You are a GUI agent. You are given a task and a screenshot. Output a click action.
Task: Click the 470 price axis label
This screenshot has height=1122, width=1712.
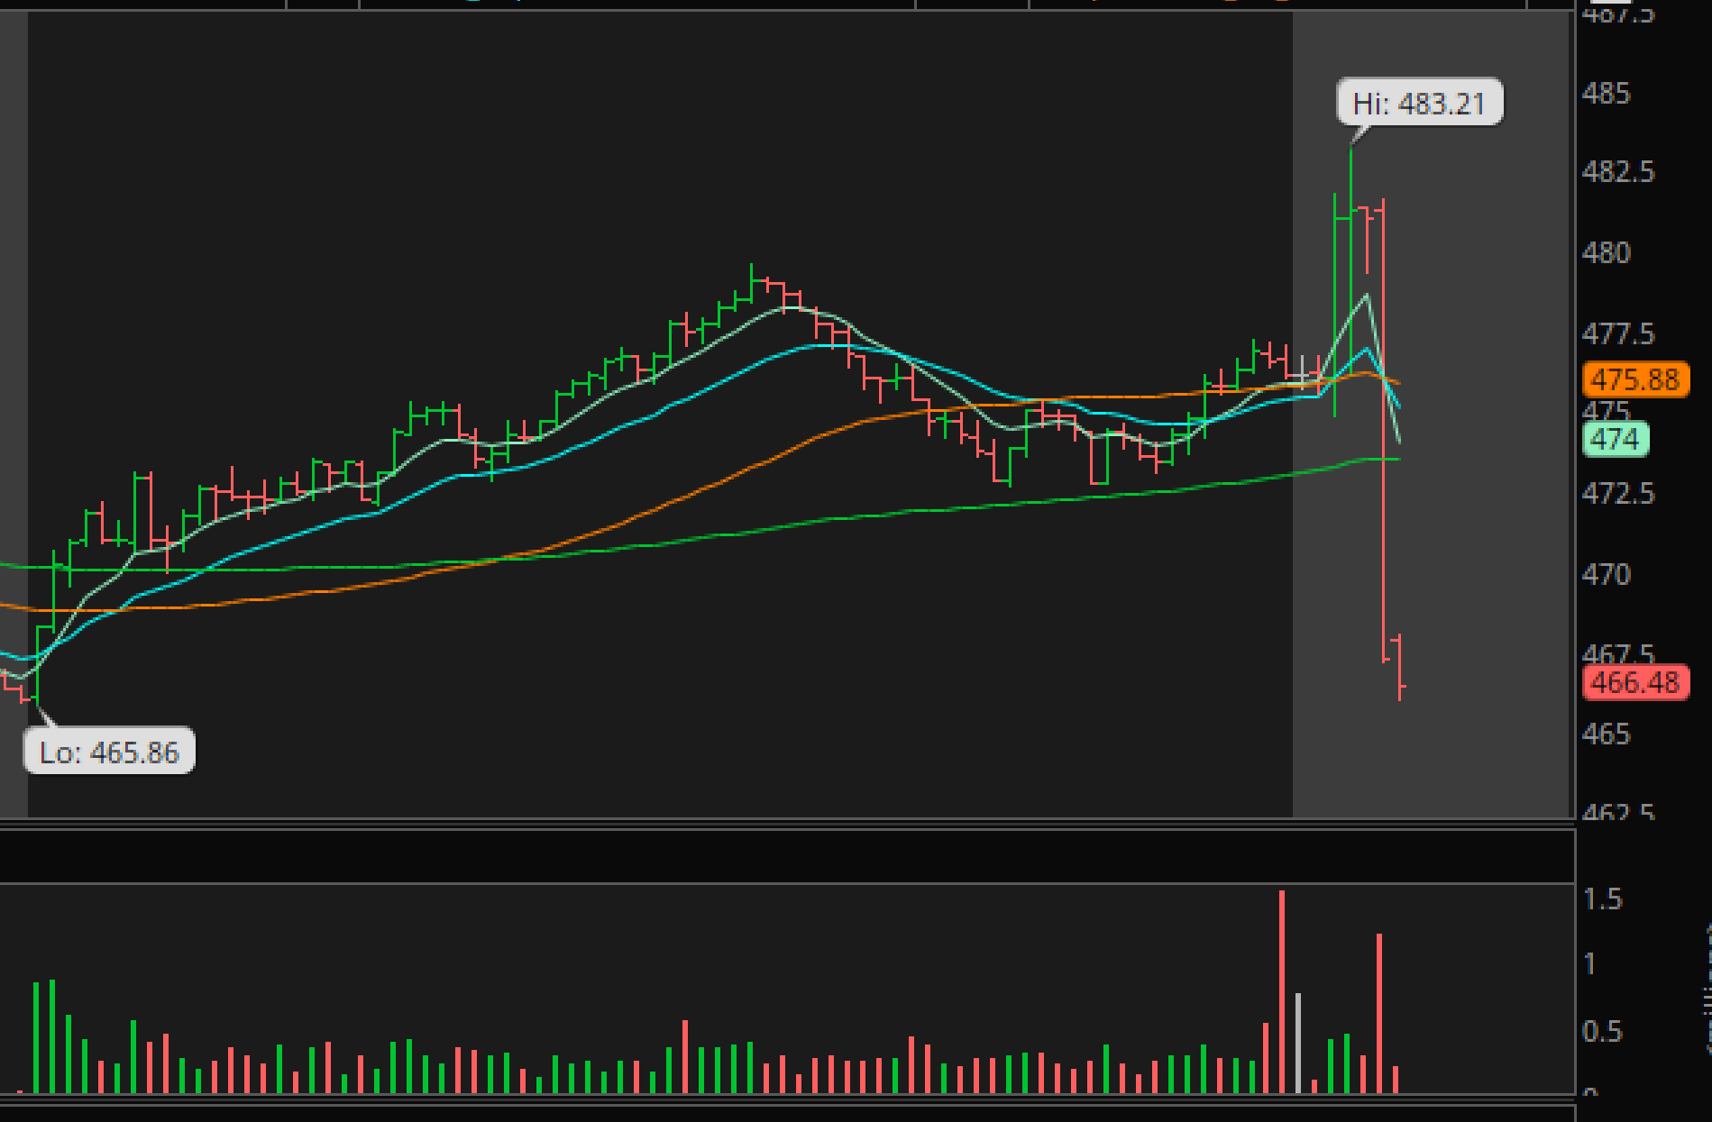[x=1607, y=574]
